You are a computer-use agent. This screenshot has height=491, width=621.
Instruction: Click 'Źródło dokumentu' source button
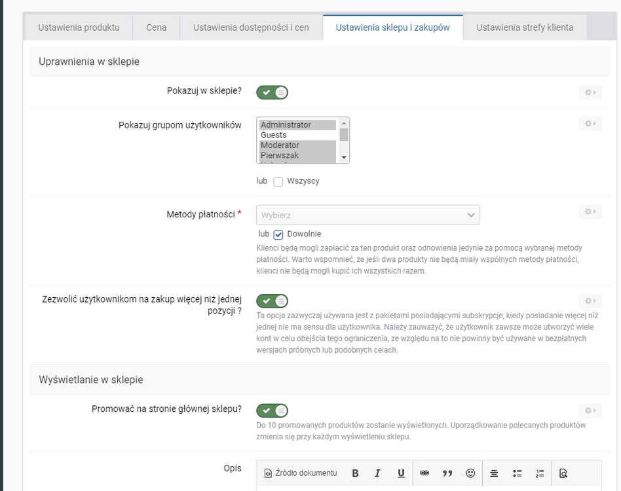301,473
